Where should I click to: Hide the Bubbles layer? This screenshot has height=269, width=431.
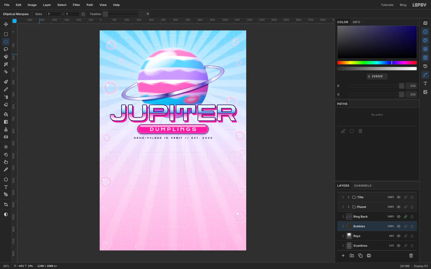(x=399, y=226)
